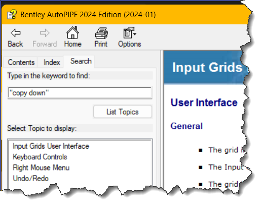Select the 'Right Mouse Menu' topic
Image resolution: width=263 pixels, height=207 pixels.
[41, 168]
